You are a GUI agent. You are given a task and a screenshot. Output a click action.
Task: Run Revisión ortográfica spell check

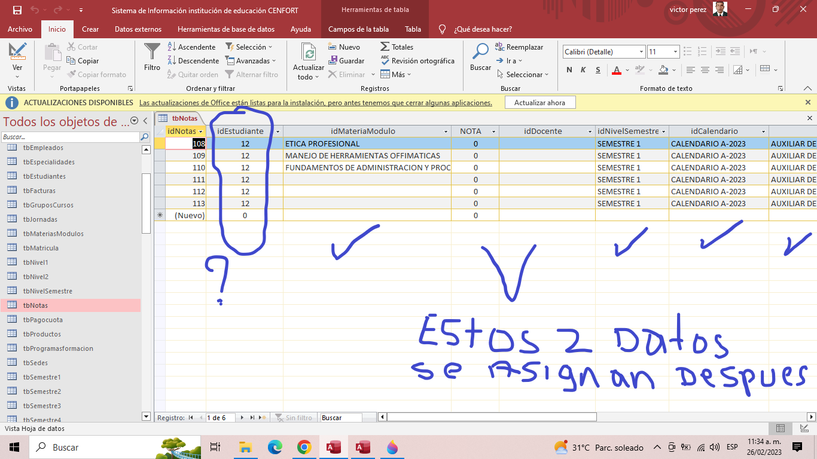click(417, 60)
